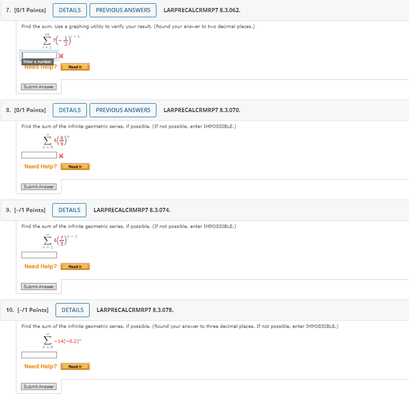
Task: Click the red X icon beside question 7 answer
Action: pyautogui.click(x=60, y=55)
